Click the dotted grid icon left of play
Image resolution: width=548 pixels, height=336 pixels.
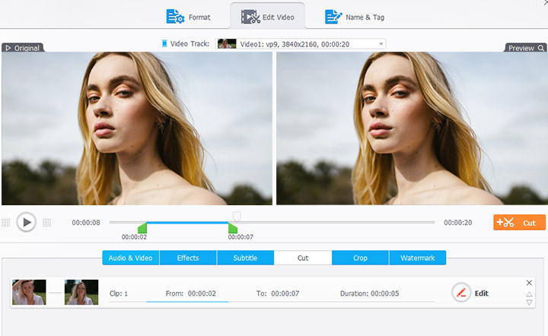6,222
